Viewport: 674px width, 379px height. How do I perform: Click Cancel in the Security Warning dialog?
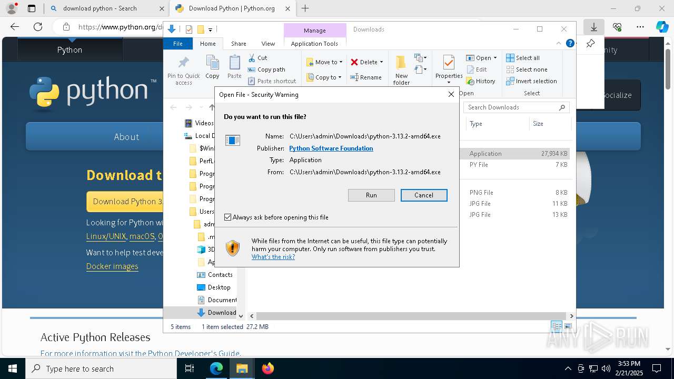click(x=424, y=195)
